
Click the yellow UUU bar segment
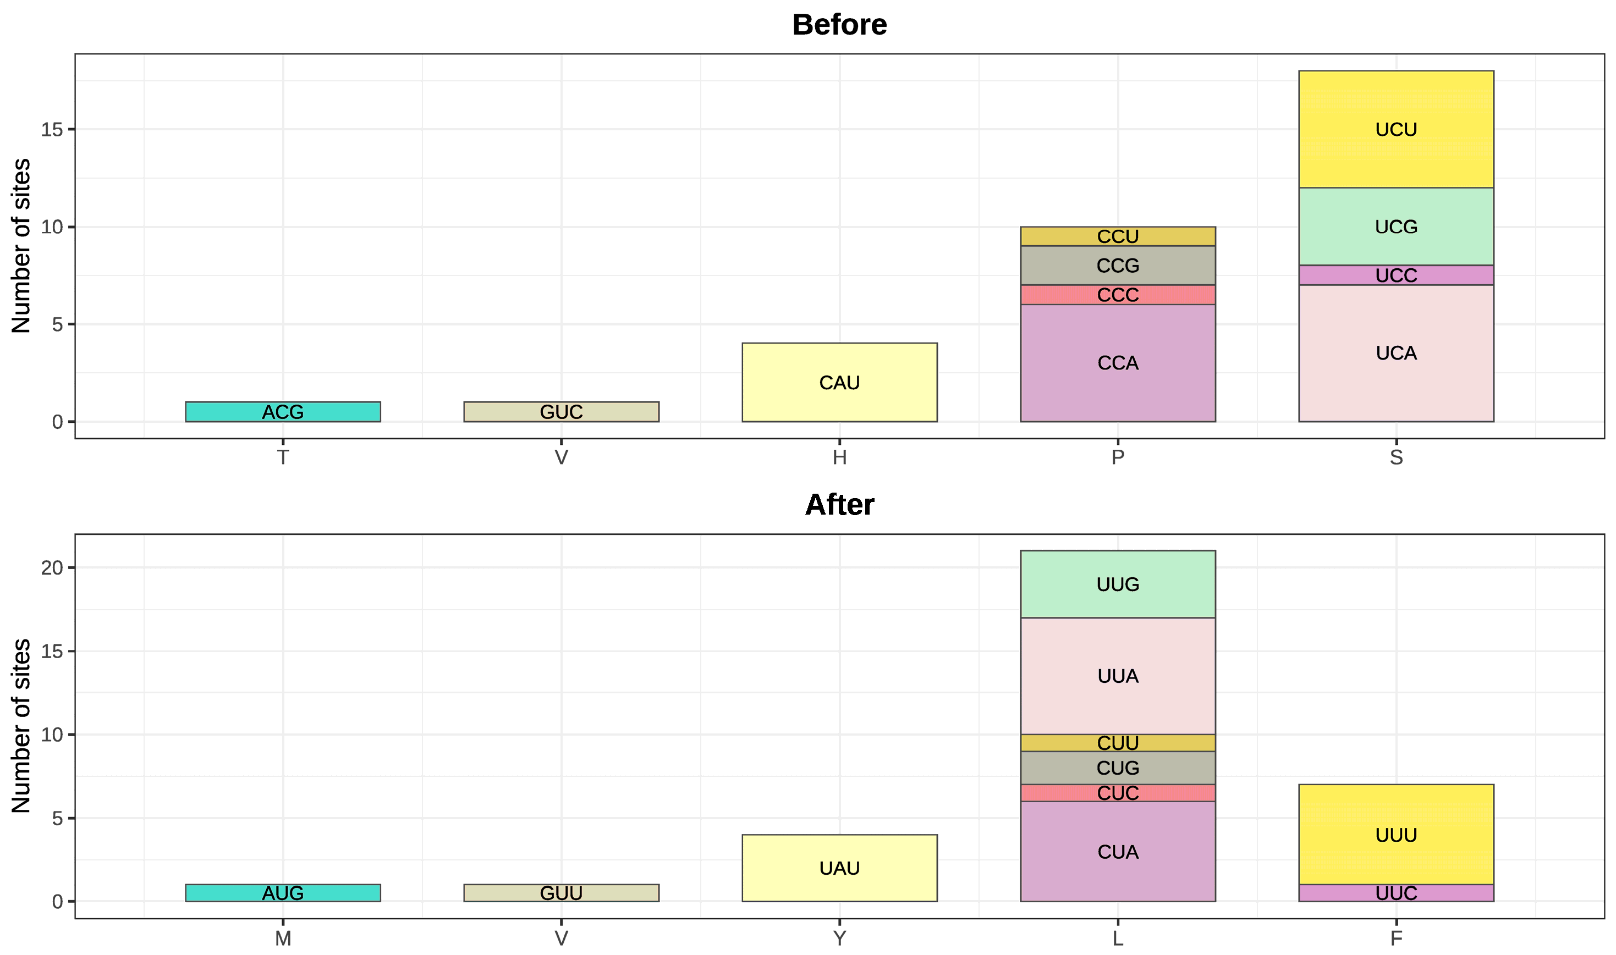click(1396, 835)
